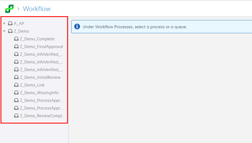252x143 pixels.
Task: Open the Z_Demo_FinalApproval queue
Action: (x=41, y=47)
